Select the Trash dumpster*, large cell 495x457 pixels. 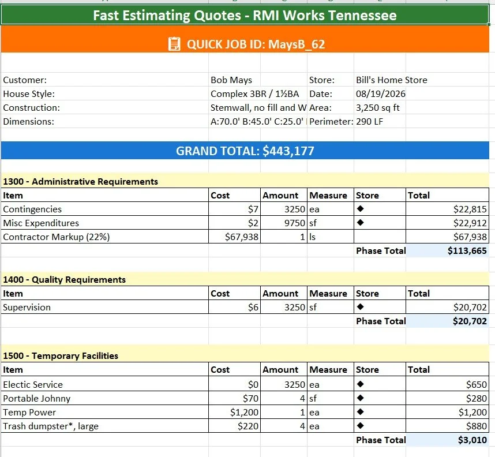coord(105,426)
